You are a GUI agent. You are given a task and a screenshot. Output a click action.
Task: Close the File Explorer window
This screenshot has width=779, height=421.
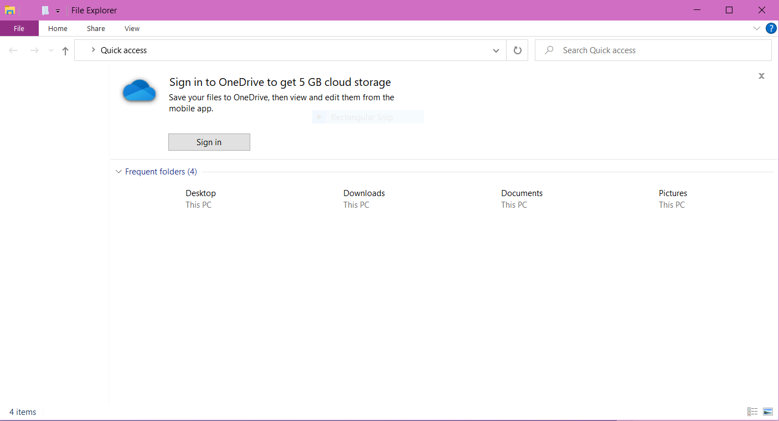click(x=762, y=10)
